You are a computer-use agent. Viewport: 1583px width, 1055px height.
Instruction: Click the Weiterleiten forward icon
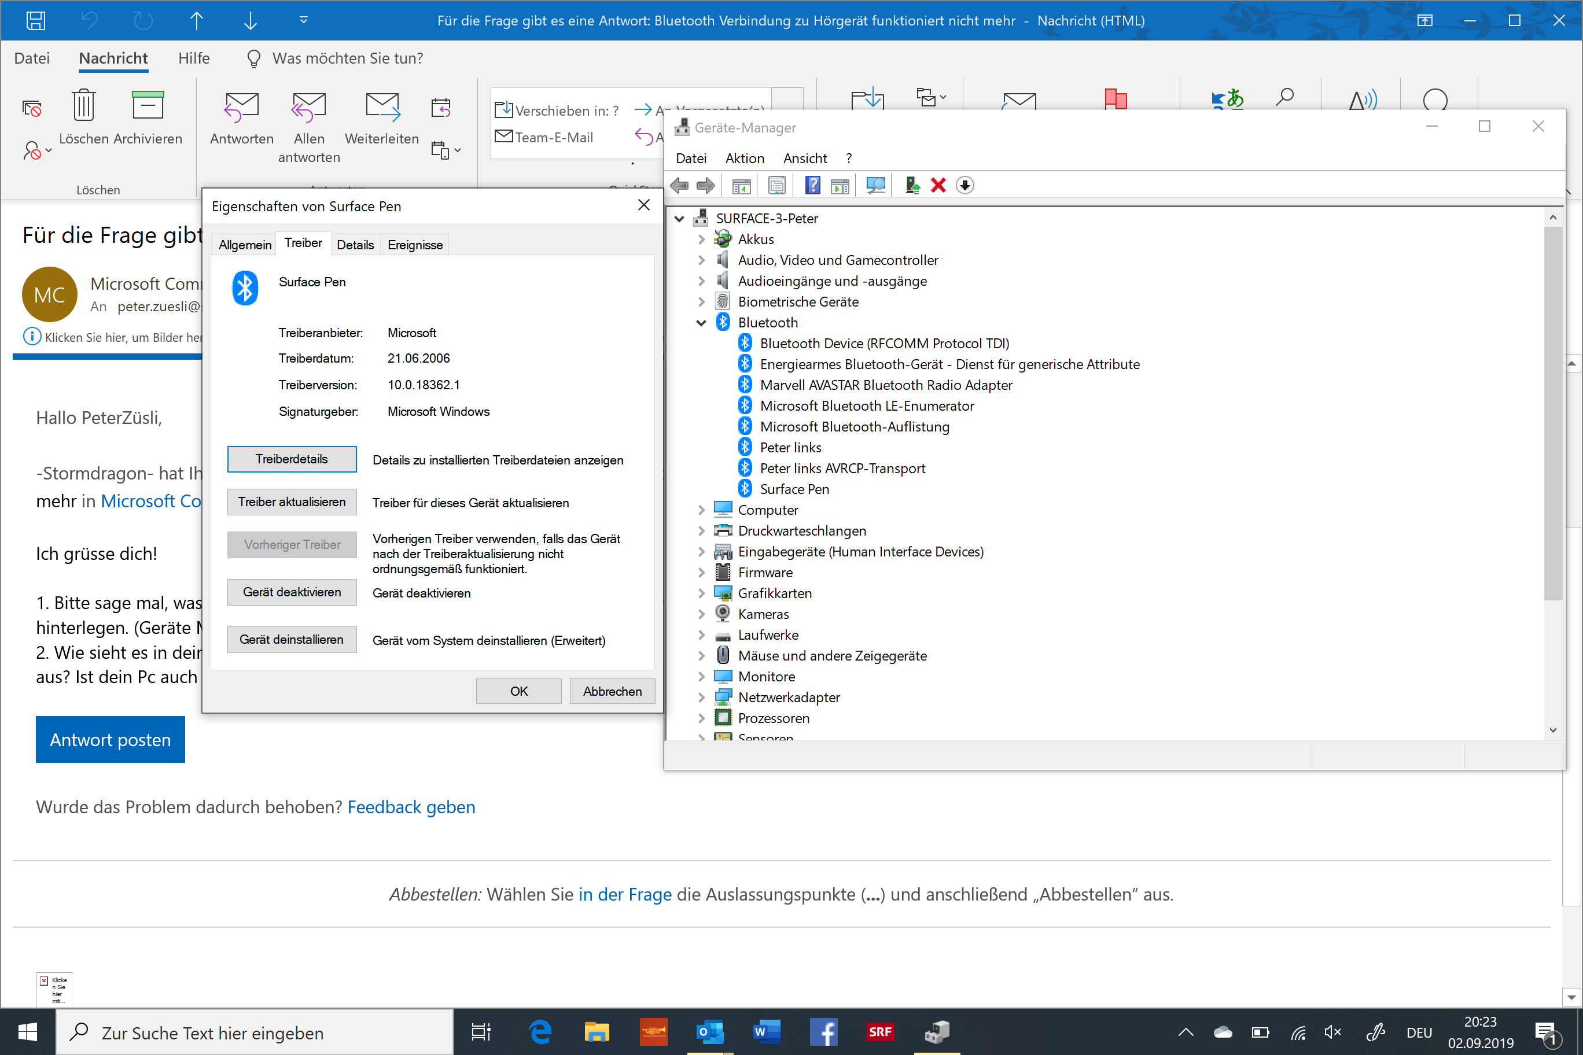(382, 106)
